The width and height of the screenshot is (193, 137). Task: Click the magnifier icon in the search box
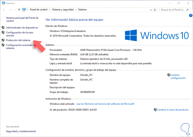(187, 10)
